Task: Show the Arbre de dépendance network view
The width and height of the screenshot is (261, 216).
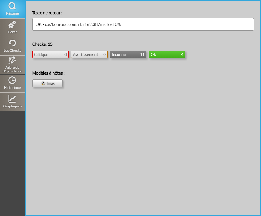Action: point(12,65)
